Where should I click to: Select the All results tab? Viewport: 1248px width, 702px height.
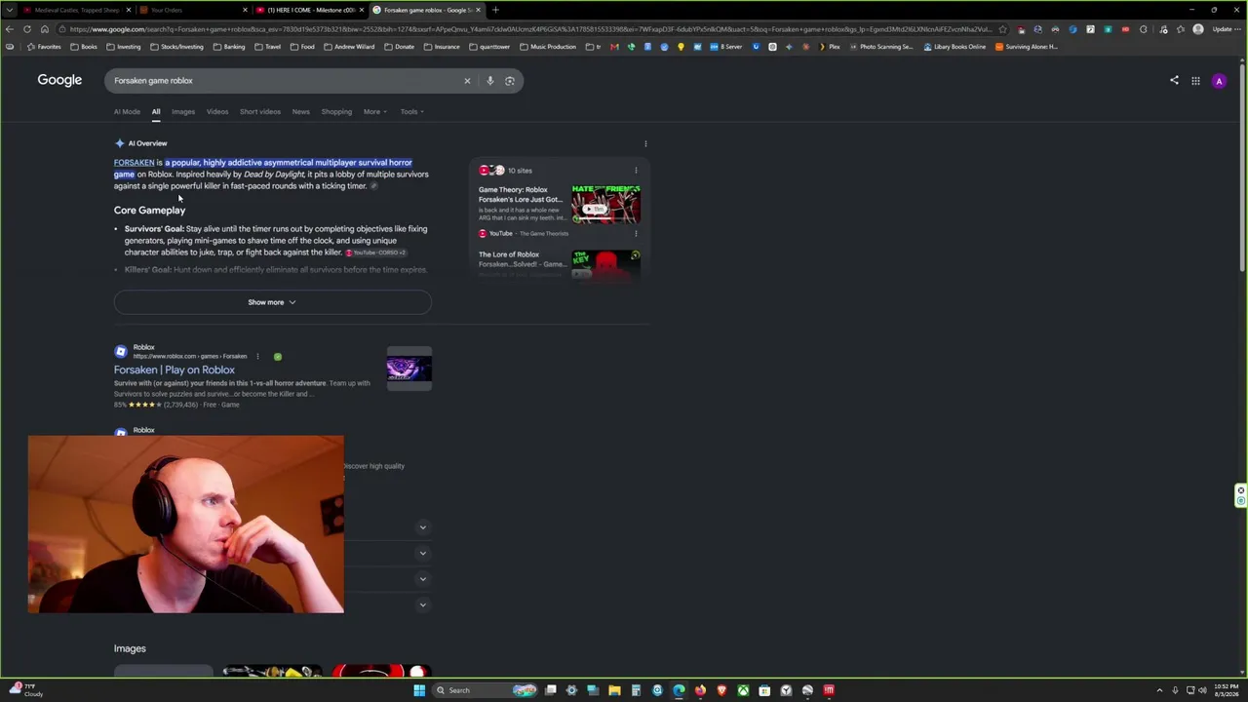pyautogui.click(x=156, y=111)
